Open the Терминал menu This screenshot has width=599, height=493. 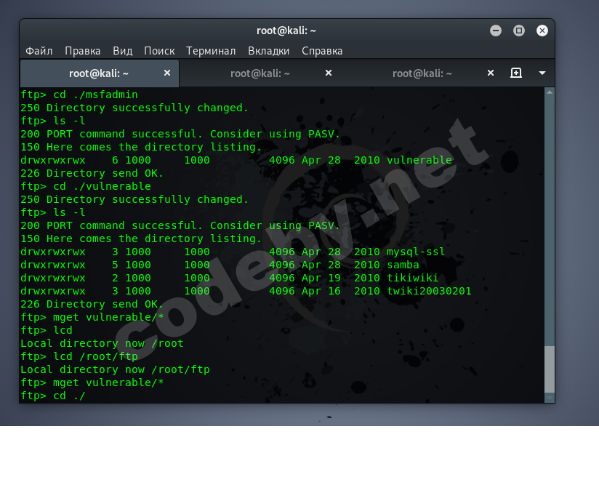pyautogui.click(x=211, y=51)
